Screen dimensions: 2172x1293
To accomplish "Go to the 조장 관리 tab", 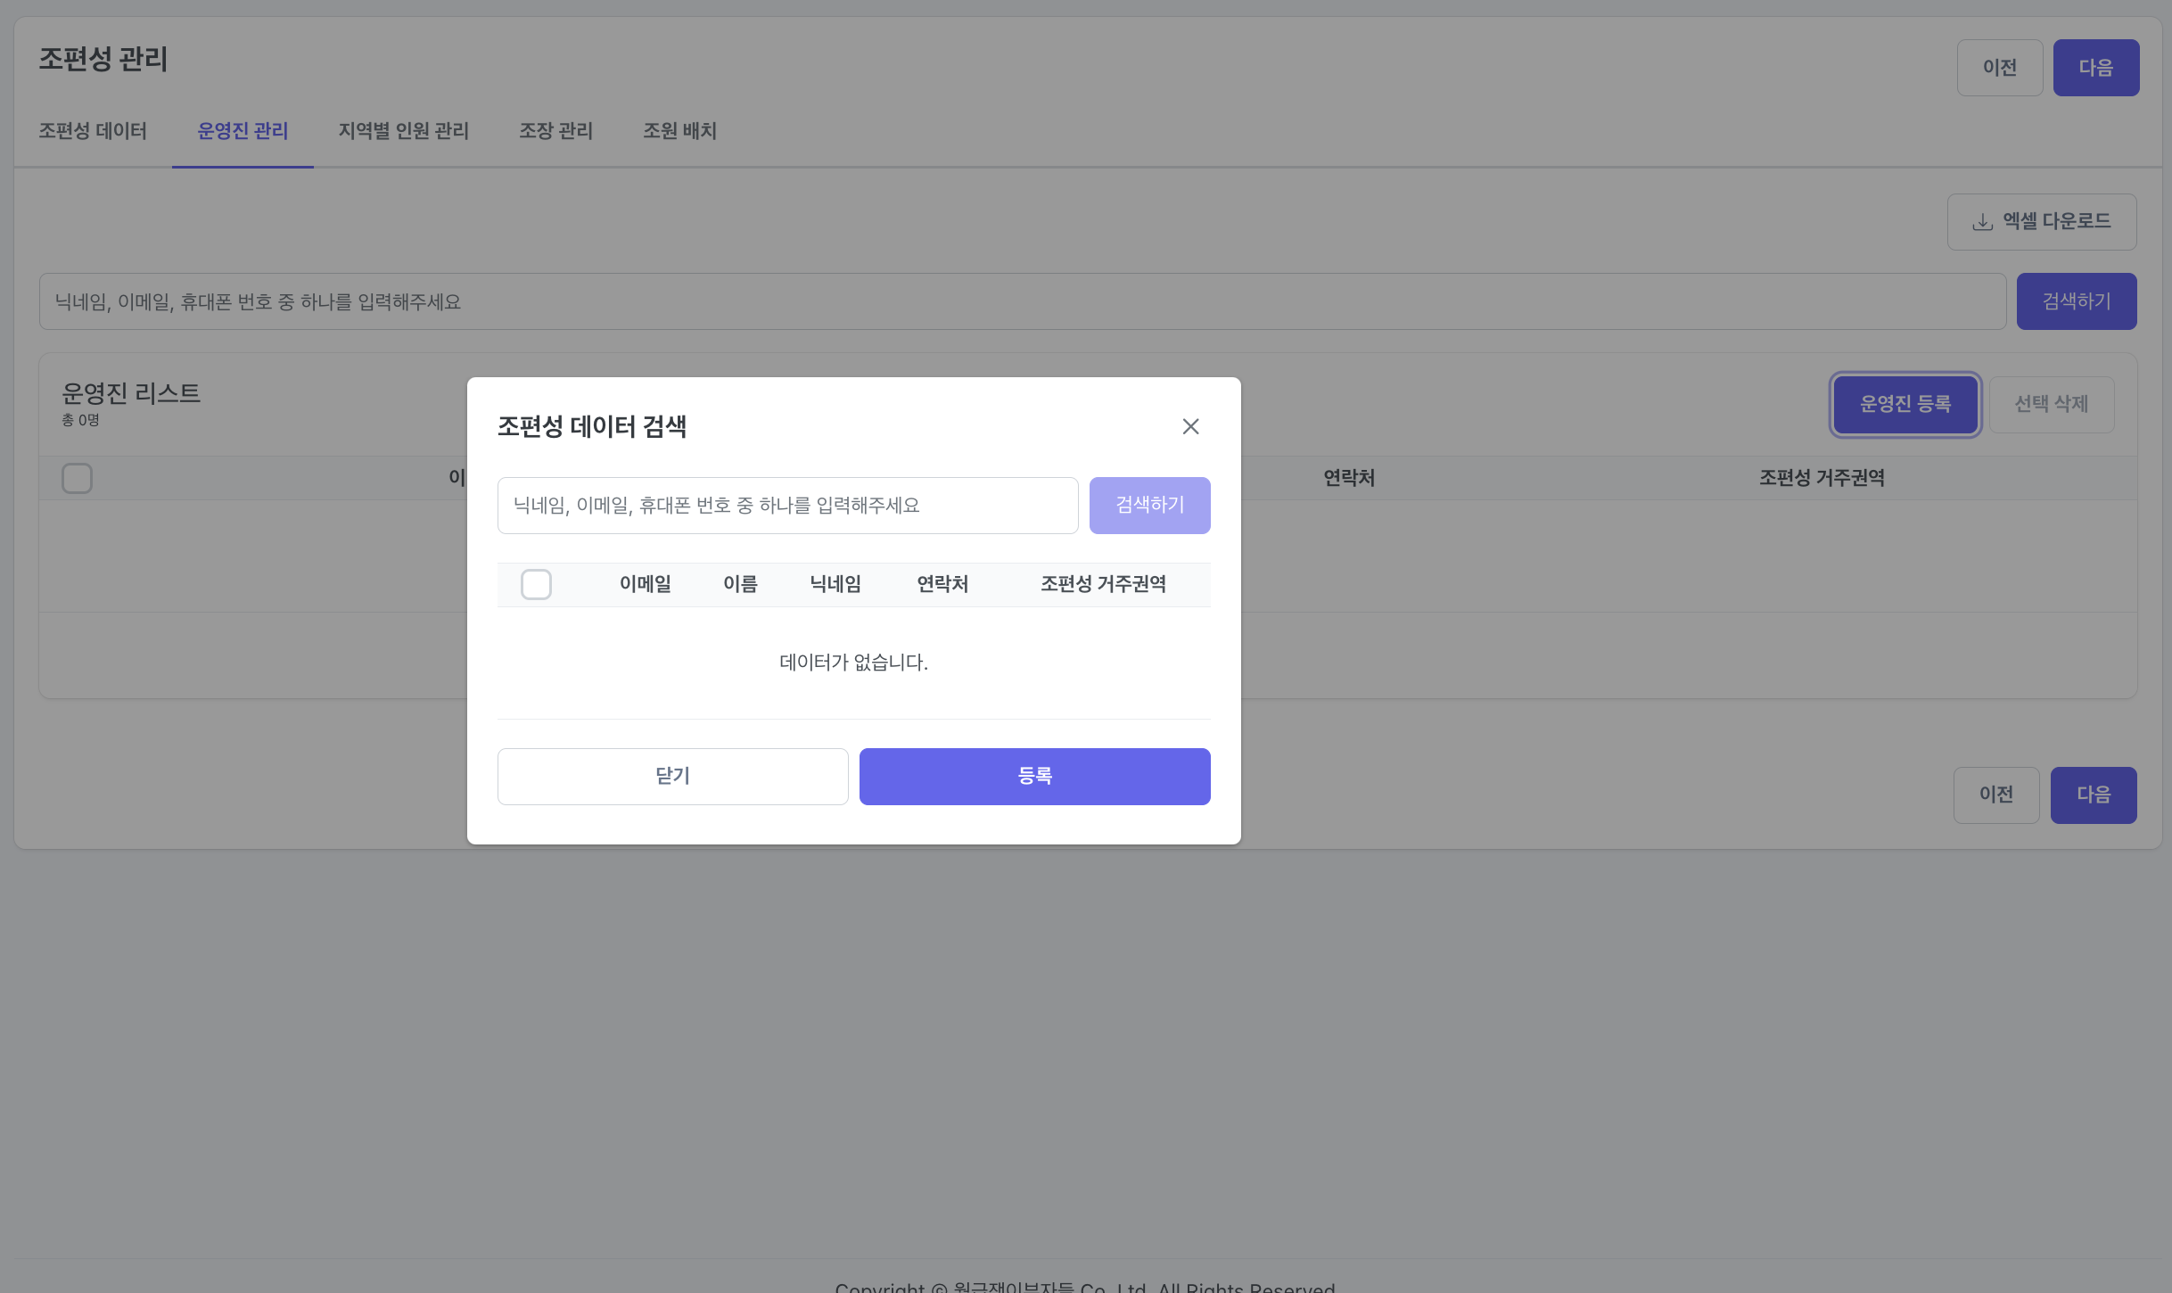I will click(x=555, y=131).
